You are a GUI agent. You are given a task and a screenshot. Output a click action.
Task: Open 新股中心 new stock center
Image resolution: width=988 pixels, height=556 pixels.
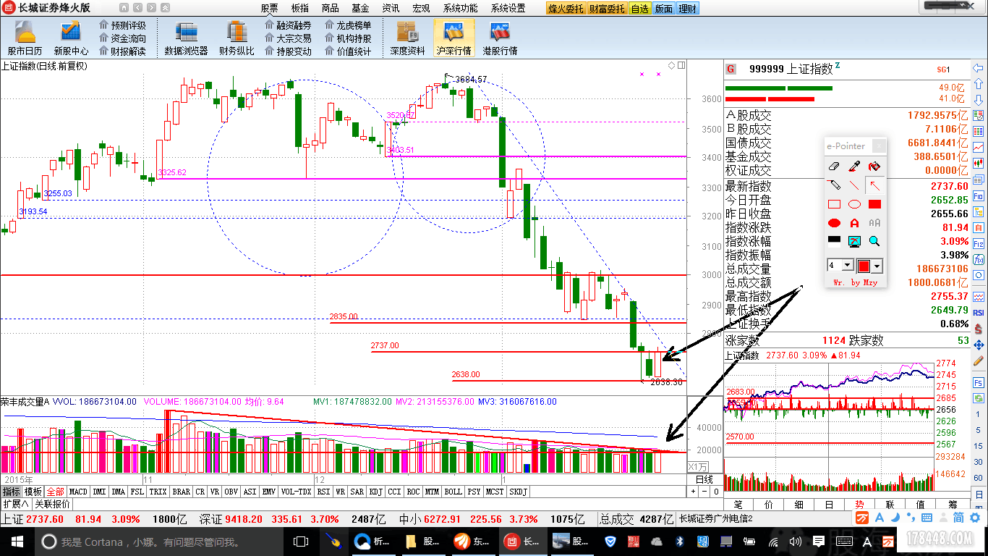71,36
